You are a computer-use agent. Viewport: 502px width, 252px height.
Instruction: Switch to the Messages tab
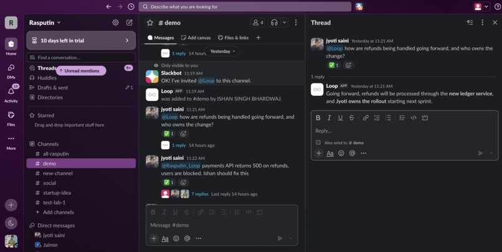tap(161, 38)
